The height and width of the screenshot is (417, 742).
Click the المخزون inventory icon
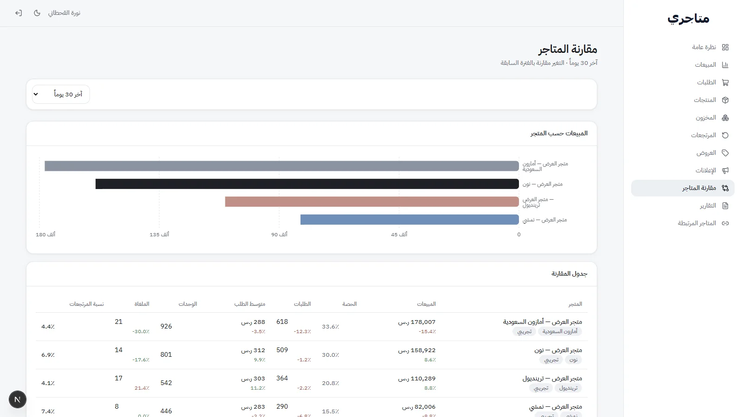pos(725,118)
